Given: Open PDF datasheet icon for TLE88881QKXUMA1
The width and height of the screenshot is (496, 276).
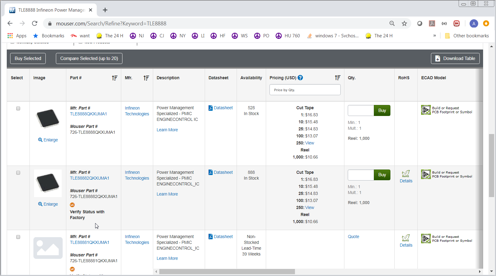Looking at the screenshot, I should [x=211, y=237].
